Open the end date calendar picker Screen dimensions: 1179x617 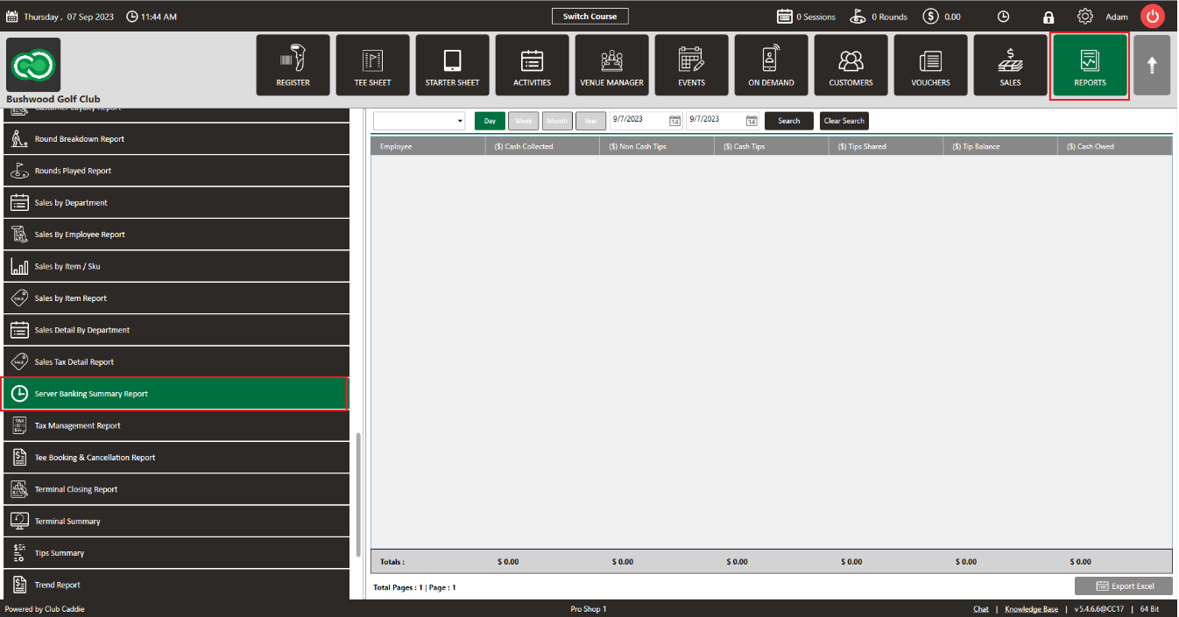point(752,121)
